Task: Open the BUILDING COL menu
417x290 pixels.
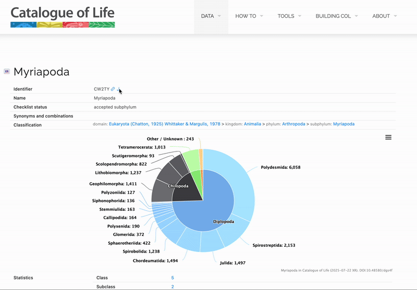Action: tap(336, 16)
